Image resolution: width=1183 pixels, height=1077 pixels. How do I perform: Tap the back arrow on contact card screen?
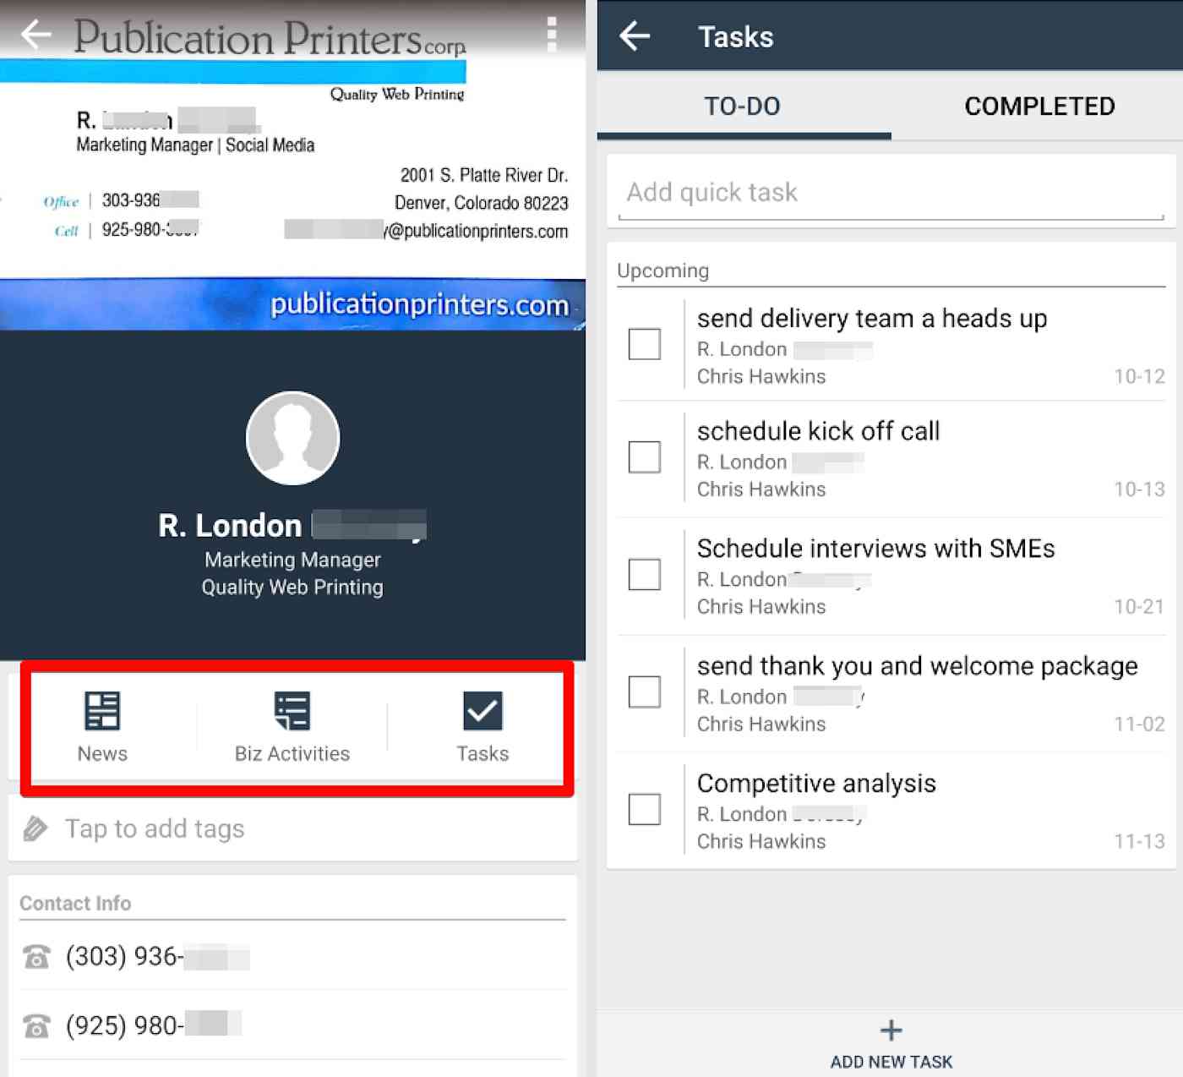pos(36,35)
